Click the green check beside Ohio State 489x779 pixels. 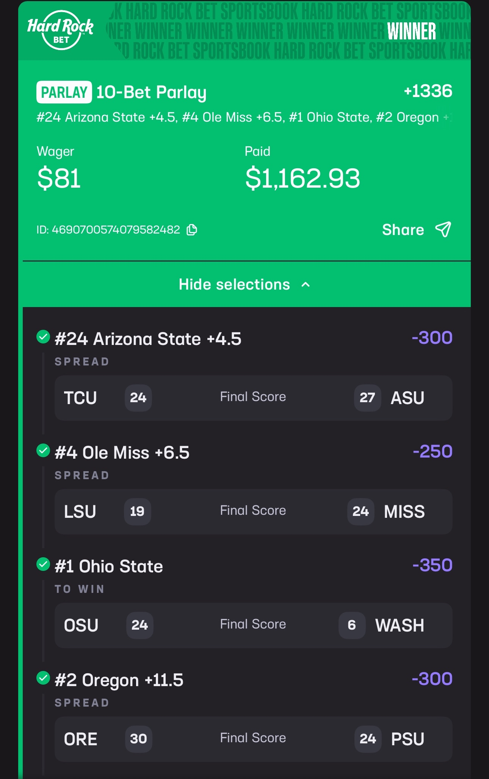pos(43,564)
